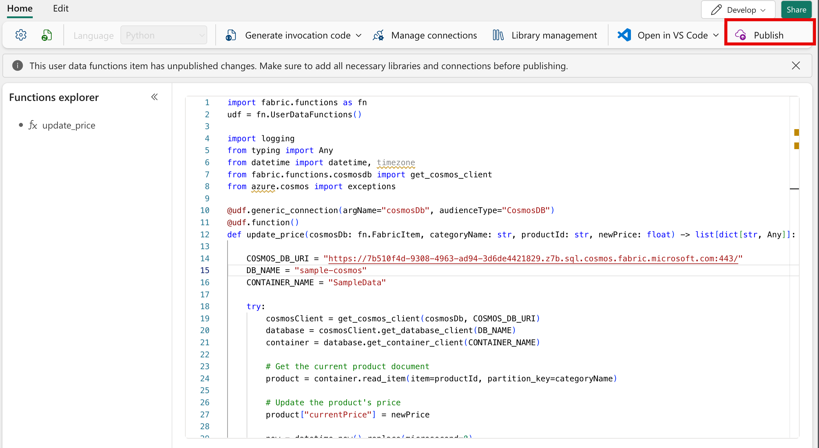This screenshot has height=448, width=819.
Task: Click the def update_price keyword on line 12
Action: 234,235
